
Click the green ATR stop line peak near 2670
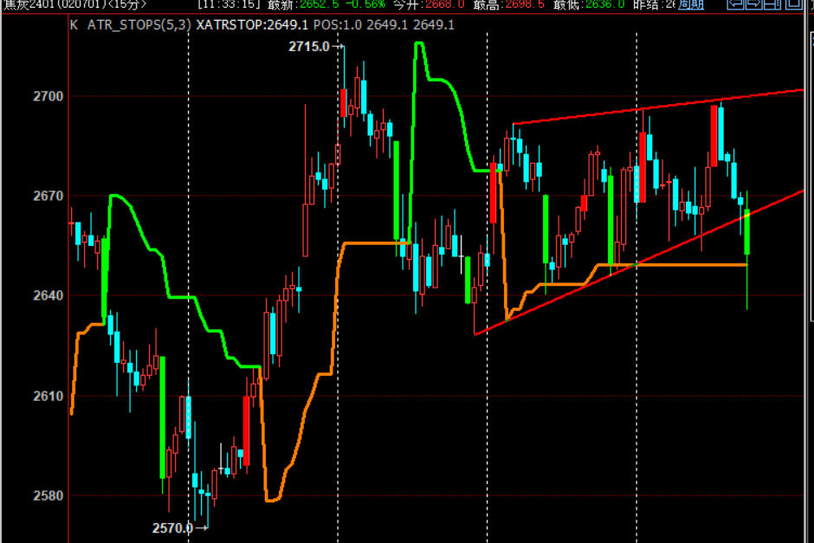click(x=118, y=196)
